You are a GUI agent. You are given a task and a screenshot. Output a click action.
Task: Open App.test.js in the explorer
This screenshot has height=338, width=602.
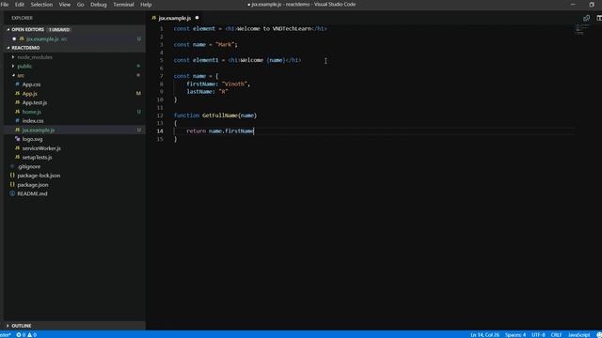[75, 102]
